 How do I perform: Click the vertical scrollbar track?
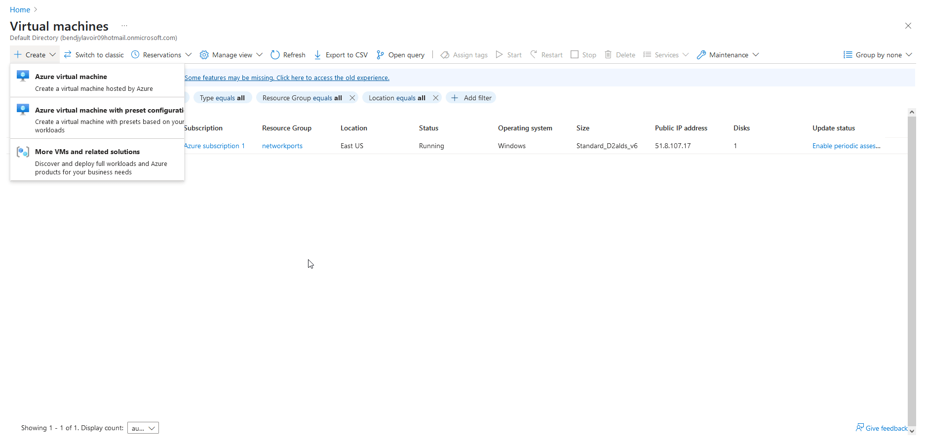(912, 272)
